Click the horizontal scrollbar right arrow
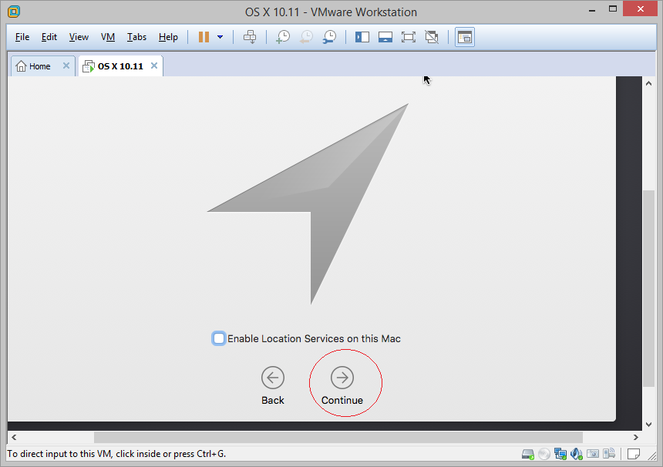The image size is (663, 467). (x=636, y=438)
